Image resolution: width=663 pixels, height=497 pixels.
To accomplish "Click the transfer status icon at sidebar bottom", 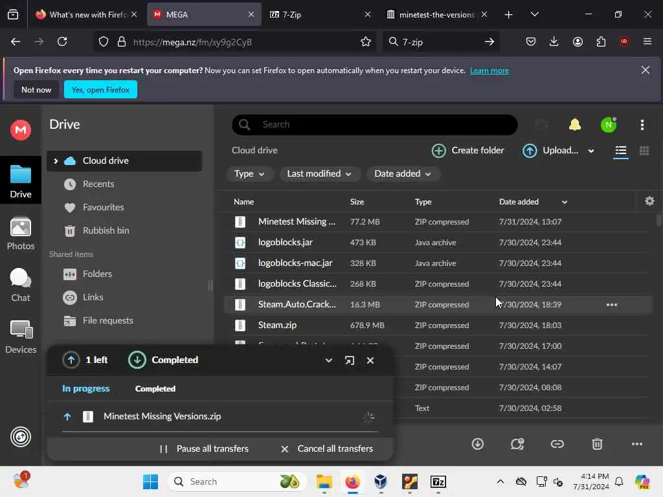I will tap(21, 437).
